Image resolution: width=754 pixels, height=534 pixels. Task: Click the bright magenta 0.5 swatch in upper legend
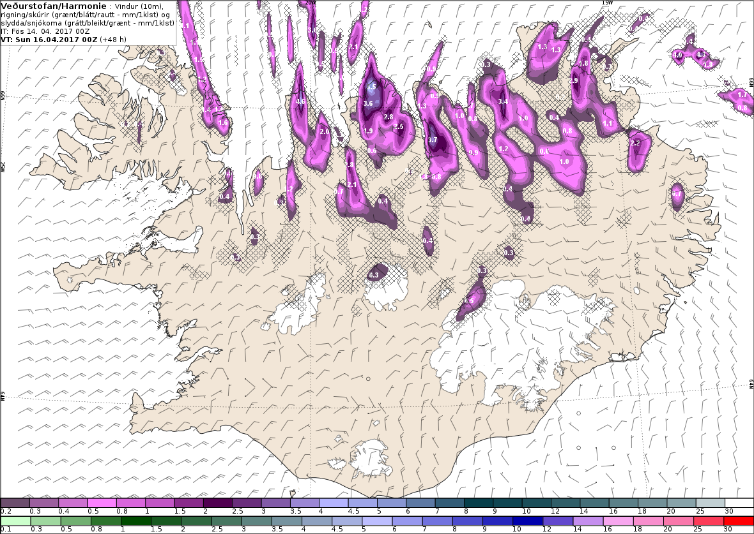(102, 503)
